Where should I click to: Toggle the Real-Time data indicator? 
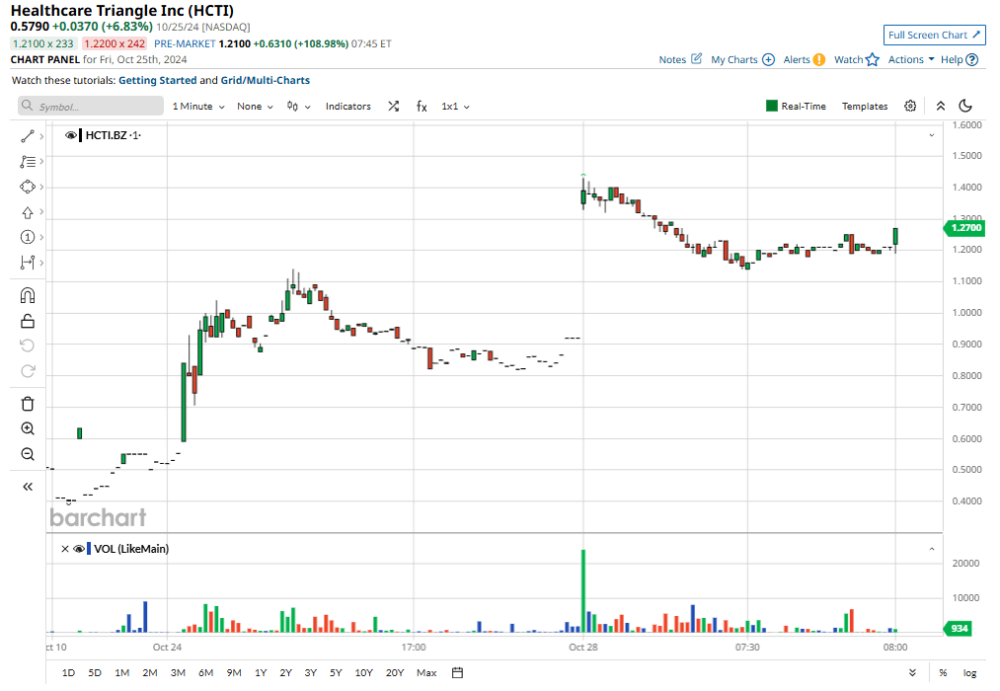coord(796,106)
